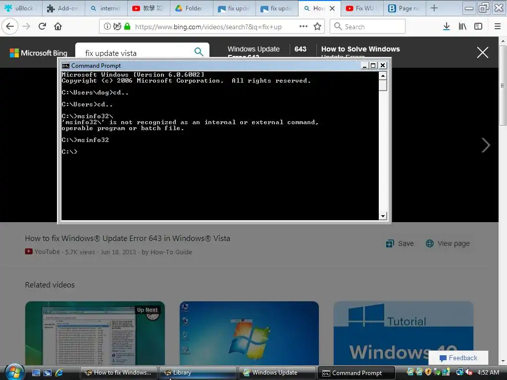Open page actions three-dot menu

pyautogui.click(x=304, y=27)
